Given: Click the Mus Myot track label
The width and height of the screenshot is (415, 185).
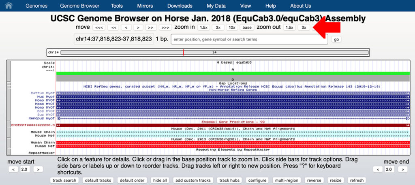Looking at the screenshot, I should (46, 97).
